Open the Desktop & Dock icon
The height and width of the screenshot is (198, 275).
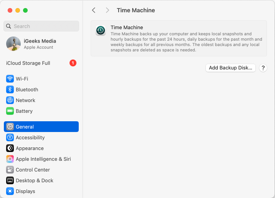point(10,180)
